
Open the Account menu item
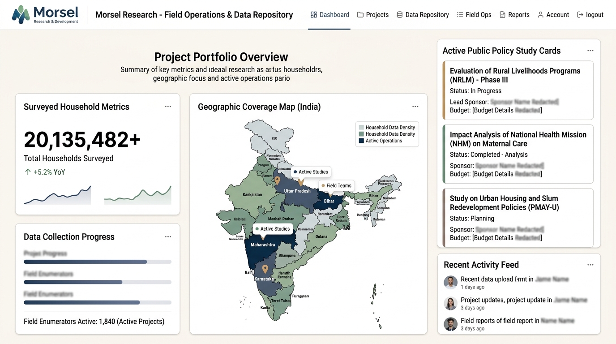click(x=553, y=15)
